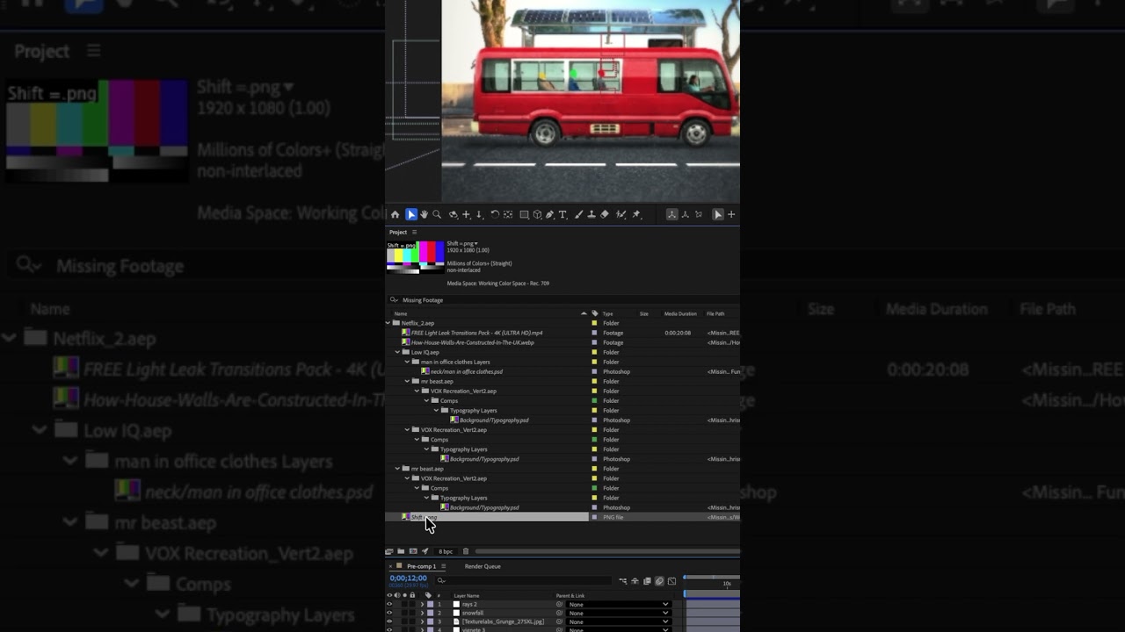Click the new folder icon in Project panel
The width and height of the screenshot is (1125, 632).
click(x=401, y=551)
